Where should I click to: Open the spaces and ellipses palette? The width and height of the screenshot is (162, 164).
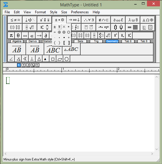coord(30,20)
